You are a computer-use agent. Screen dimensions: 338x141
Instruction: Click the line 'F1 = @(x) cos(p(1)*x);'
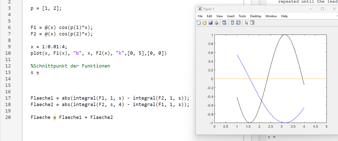click(x=61, y=27)
